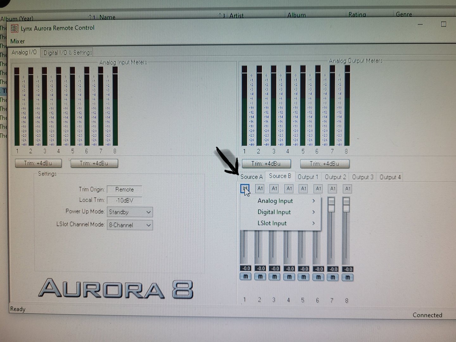Image resolution: width=456 pixels, height=342 pixels.
Task: Click the -0.0 level readout for channel 8
Action: (348, 269)
